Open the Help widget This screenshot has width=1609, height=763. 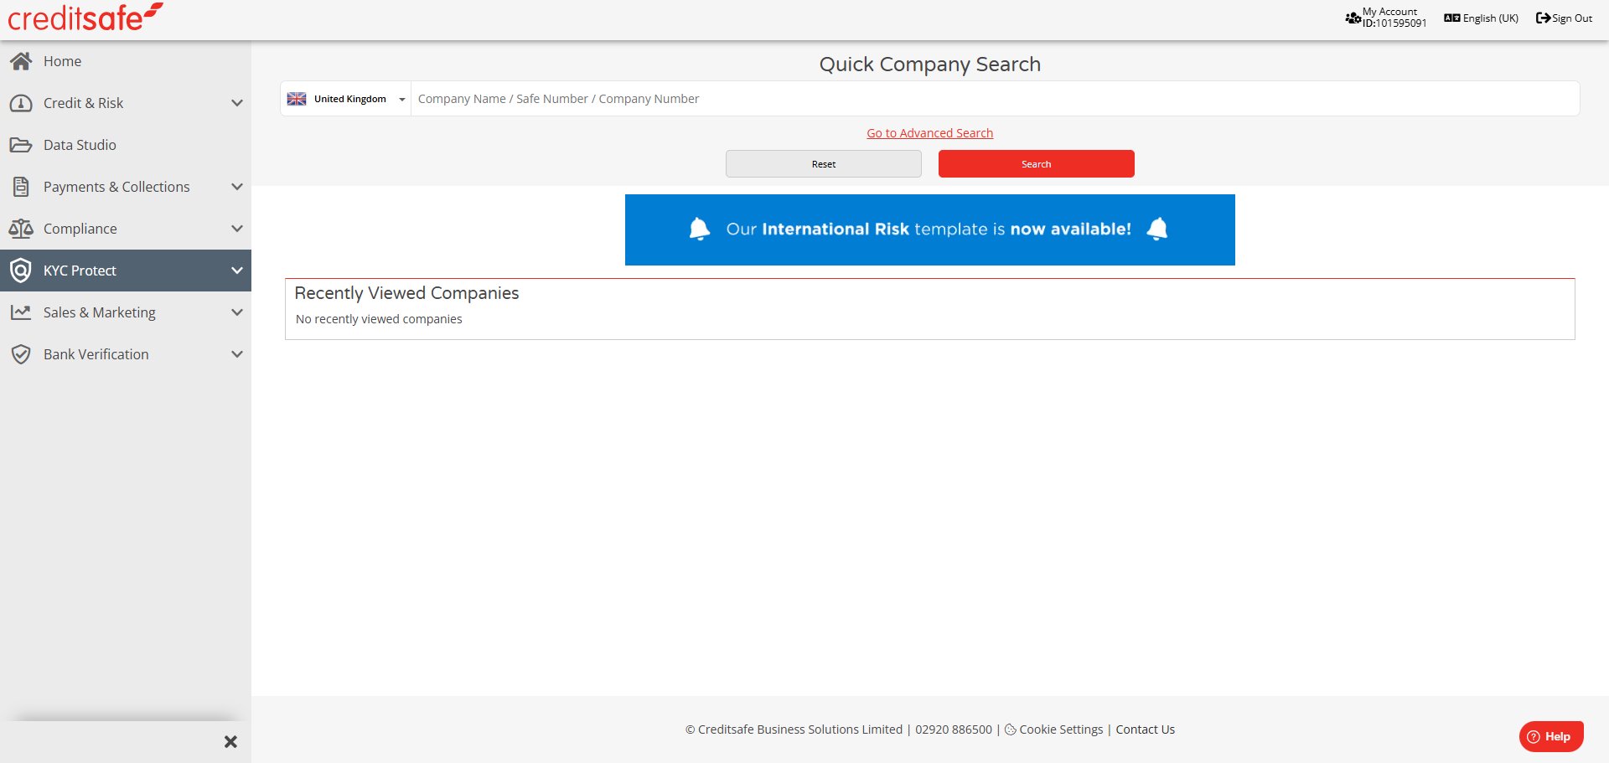[x=1551, y=736]
